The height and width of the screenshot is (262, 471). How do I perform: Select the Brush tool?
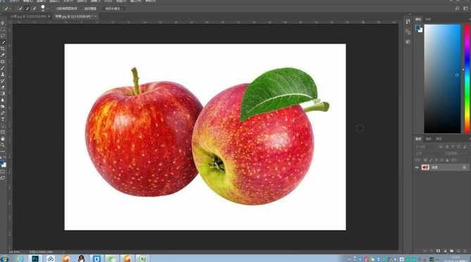3,68
